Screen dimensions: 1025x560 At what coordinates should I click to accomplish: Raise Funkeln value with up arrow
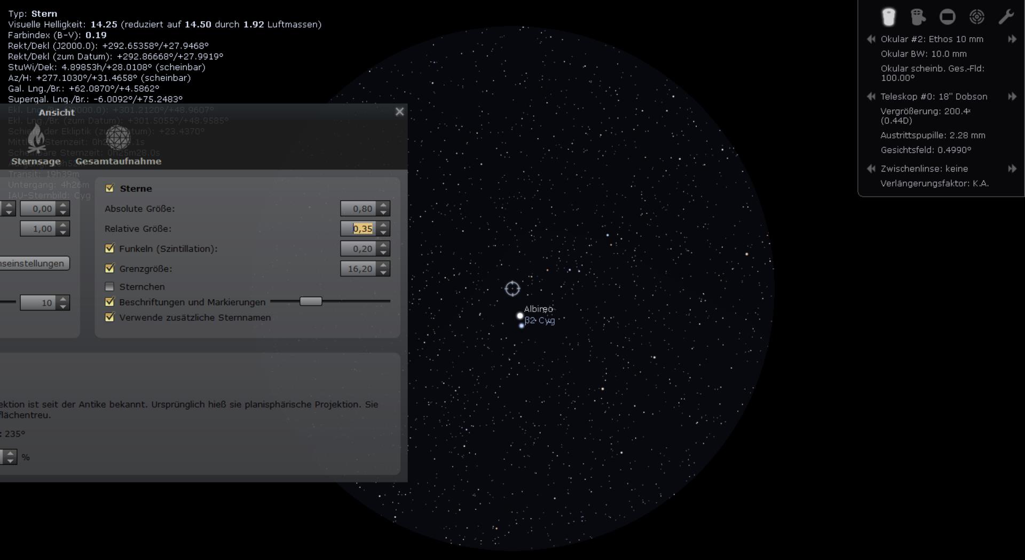(383, 245)
